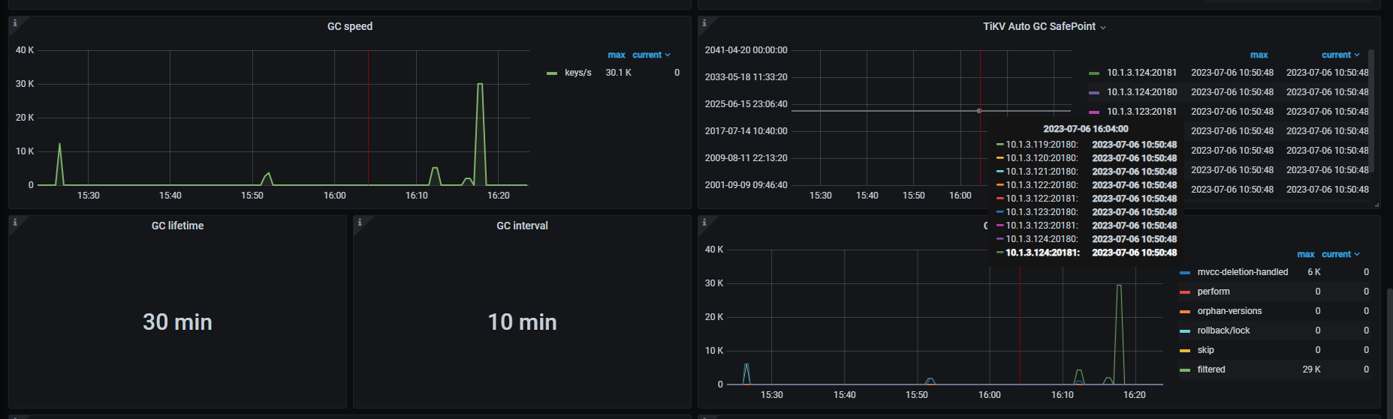1393x419 pixels.
Task: Click the info icon on GC interval panel
Action: (x=360, y=223)
